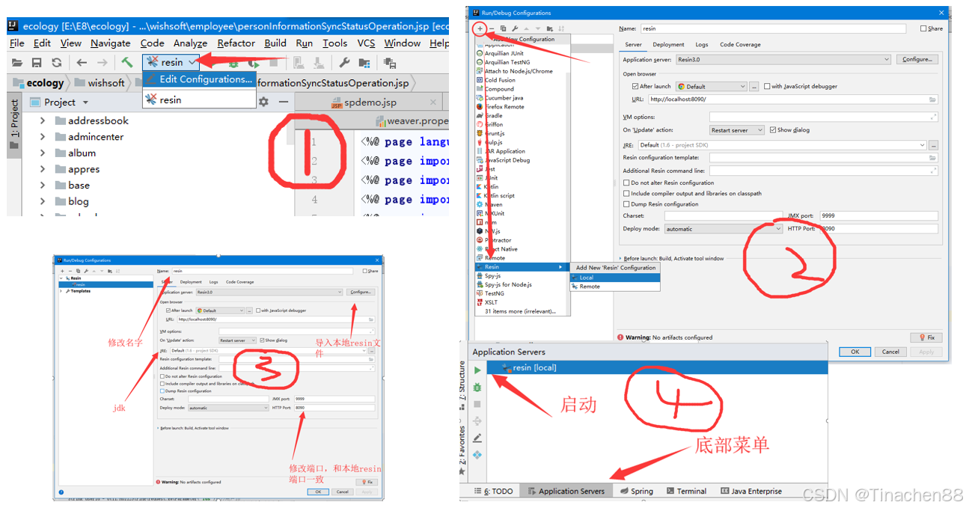The height and width of the screenshot is (511, 966).
Task: Click the Save All floppy disk icon
Action: point(36,63)
